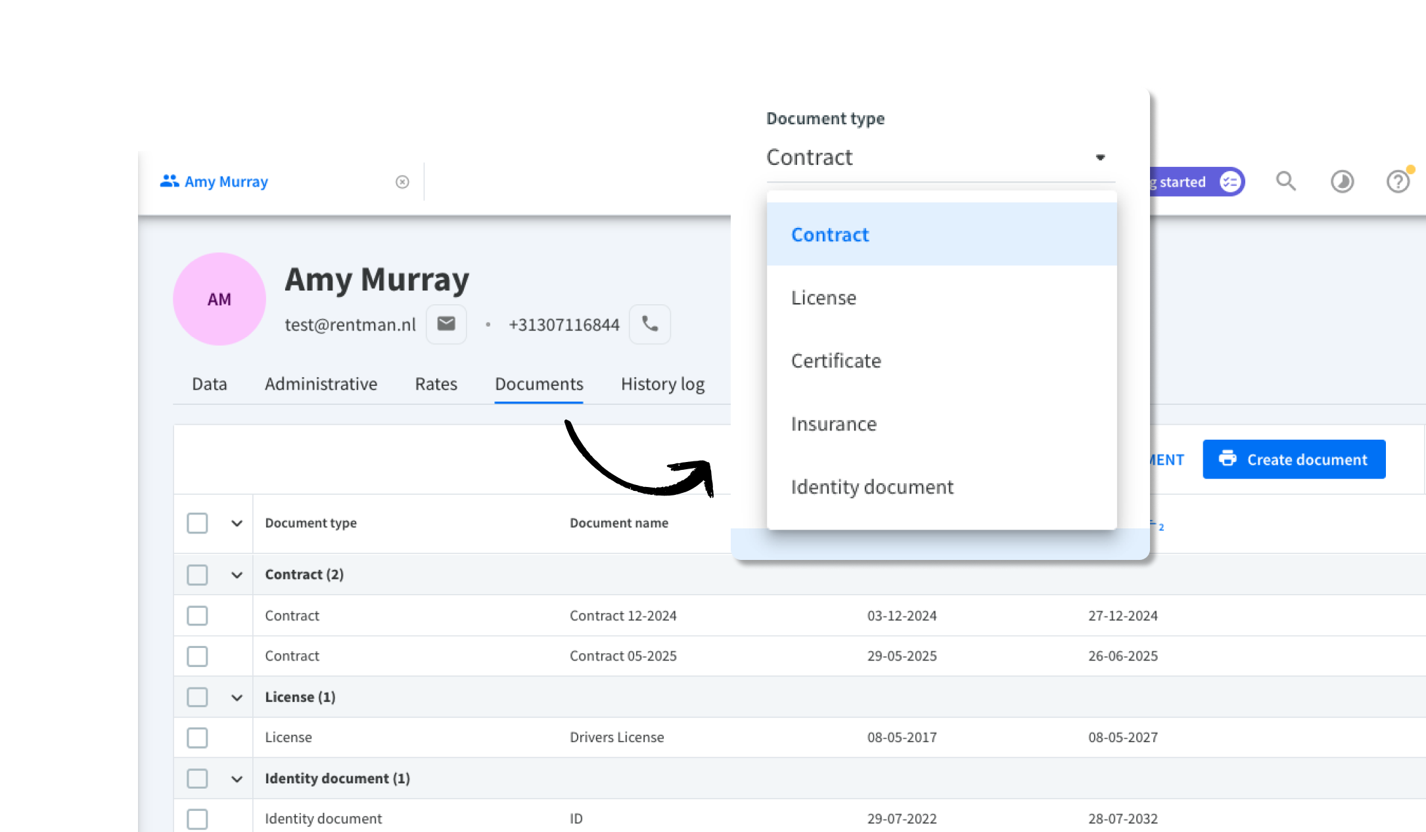Click the ID document name cell
The width and height of the screenshot is (1426, 832).
click(576, 819)
